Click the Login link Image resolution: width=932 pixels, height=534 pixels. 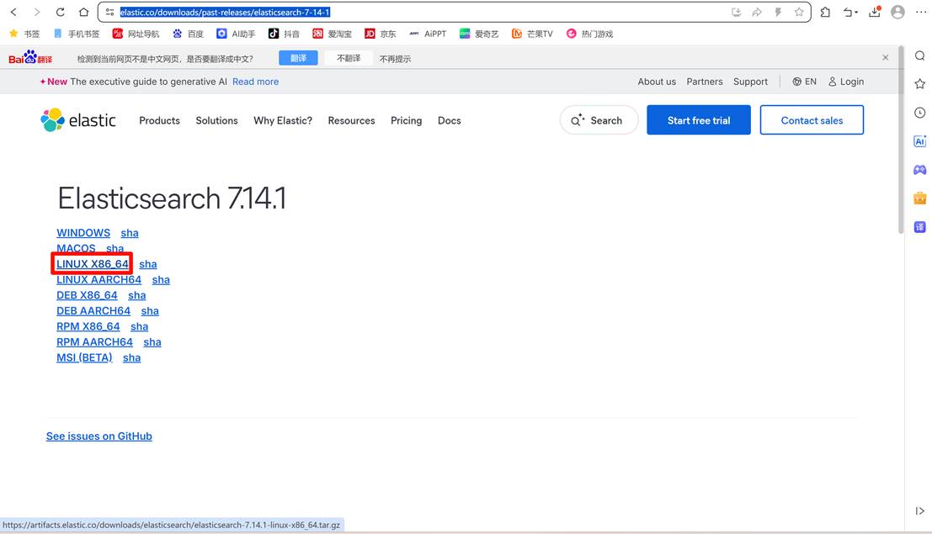pos(846,82)
